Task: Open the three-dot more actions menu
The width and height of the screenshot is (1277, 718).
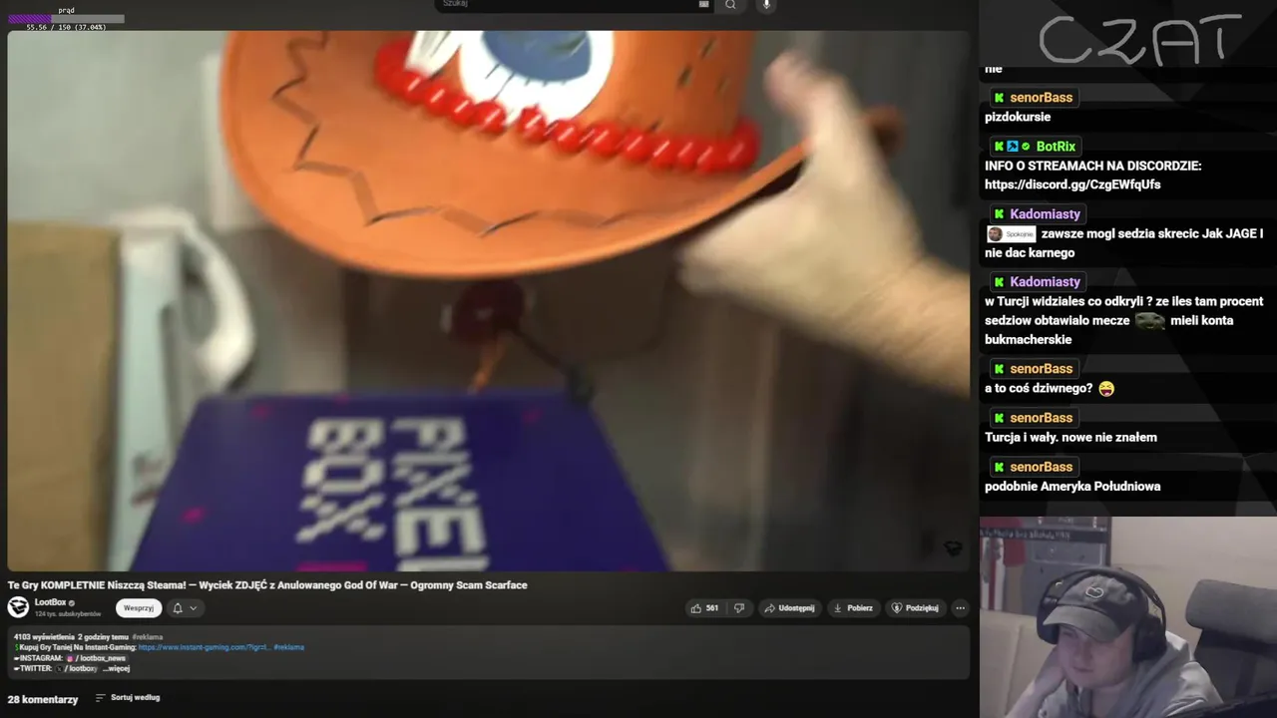Action: pos(960,607)
